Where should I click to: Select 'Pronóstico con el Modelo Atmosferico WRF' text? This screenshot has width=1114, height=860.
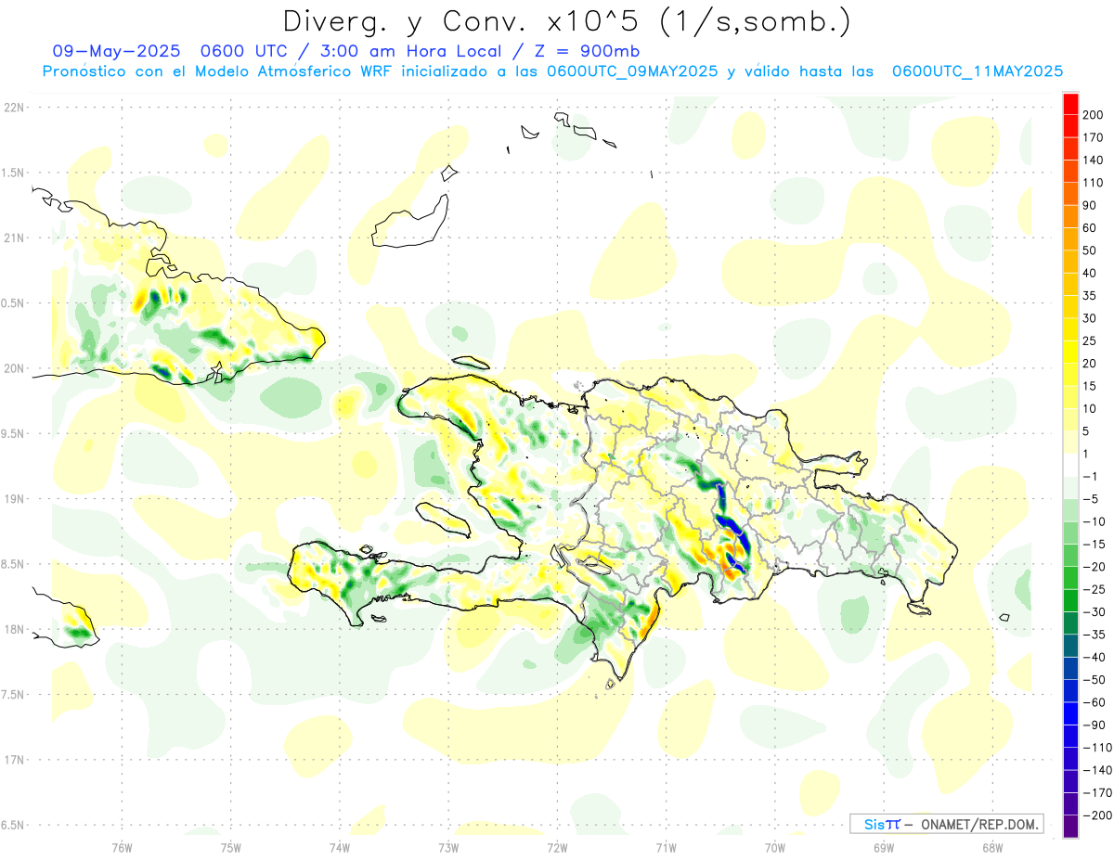click(219, 71)
